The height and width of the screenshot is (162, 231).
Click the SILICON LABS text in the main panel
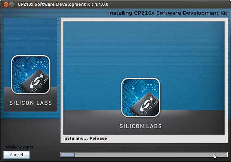click(x=141, y=126)
